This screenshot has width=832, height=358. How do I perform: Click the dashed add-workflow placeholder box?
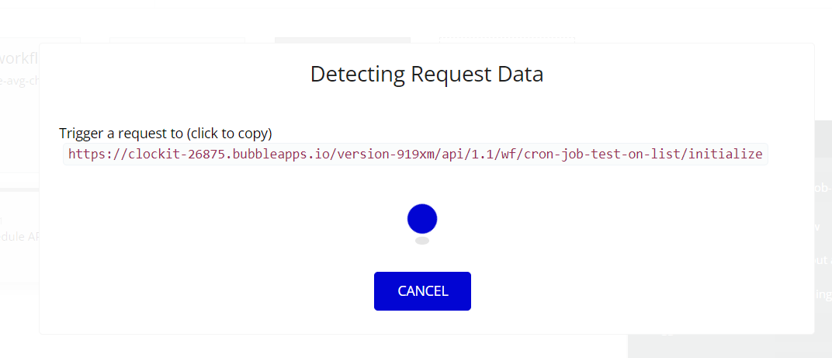[508, 40]
